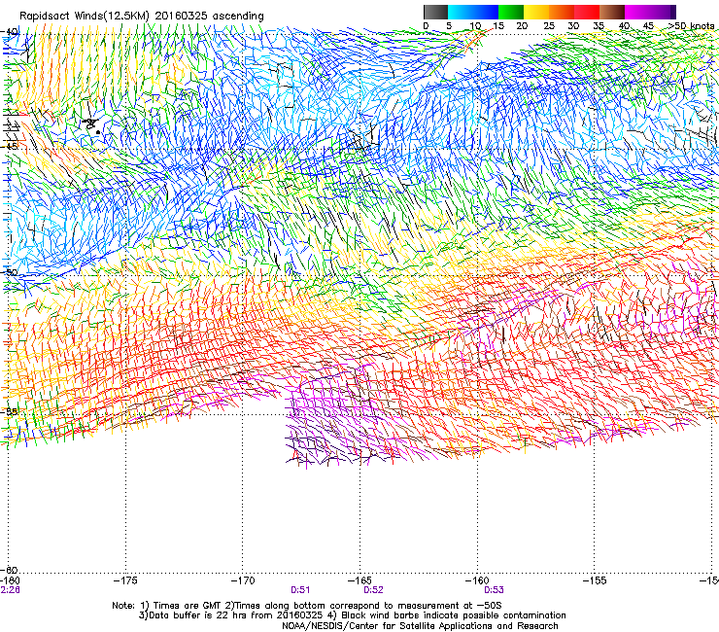Click the magenta 40-45 knots legend segment

click(637, 12)
